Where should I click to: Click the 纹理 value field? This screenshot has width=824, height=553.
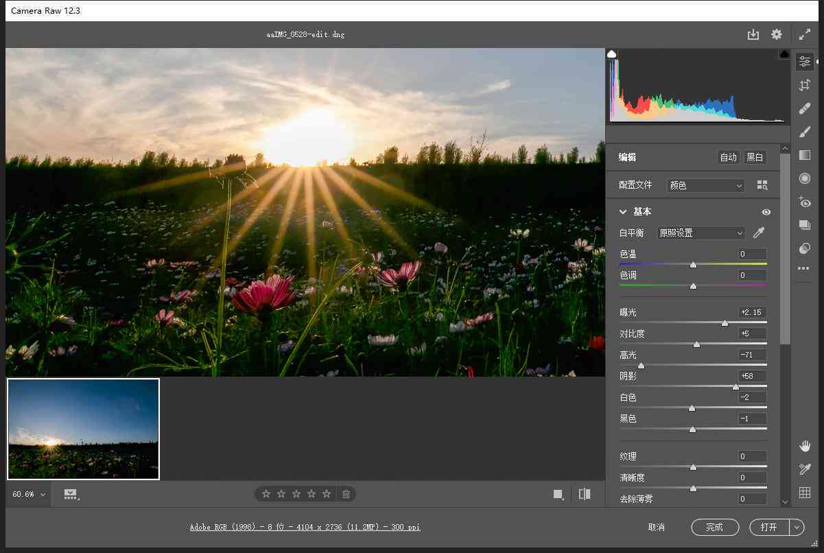[x=753, y=456]
